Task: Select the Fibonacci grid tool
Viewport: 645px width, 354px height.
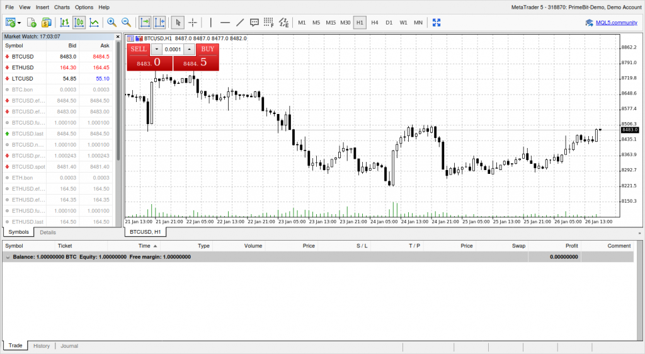Action: tap(268, 23)
